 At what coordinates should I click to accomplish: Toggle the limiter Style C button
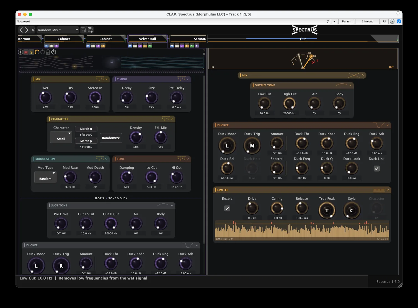coord(352,211)
